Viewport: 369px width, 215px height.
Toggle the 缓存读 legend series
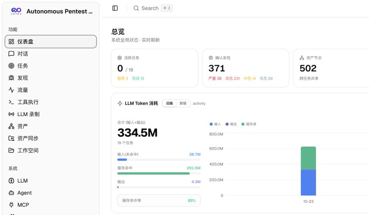coord(249,124)
